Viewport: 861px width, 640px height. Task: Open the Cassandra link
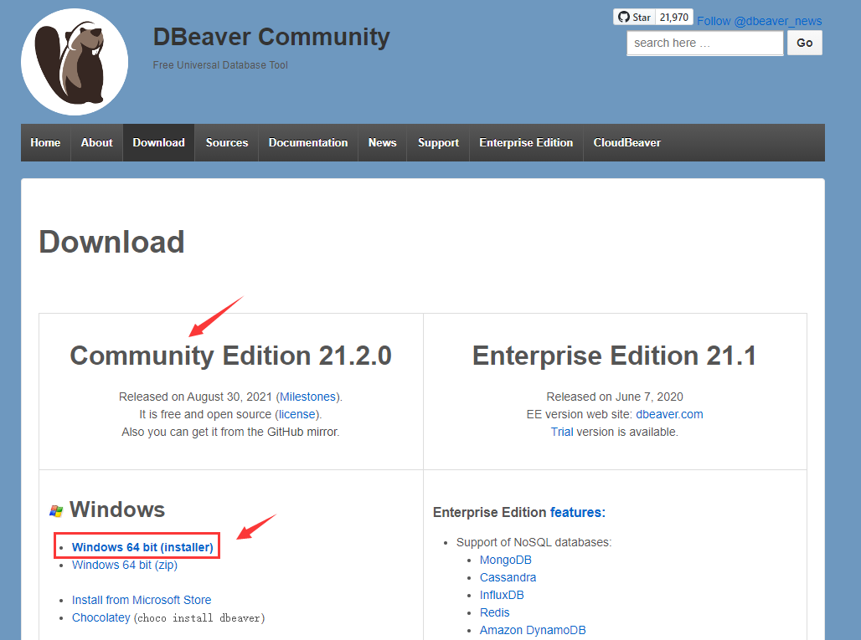[508, 577]
